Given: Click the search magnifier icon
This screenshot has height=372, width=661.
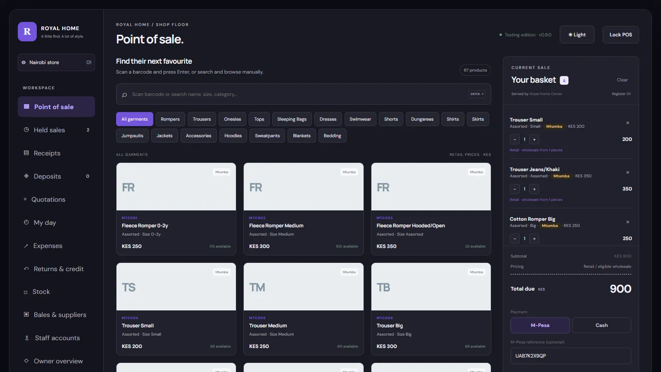Looking at the screenshot, I should point(124,95).
